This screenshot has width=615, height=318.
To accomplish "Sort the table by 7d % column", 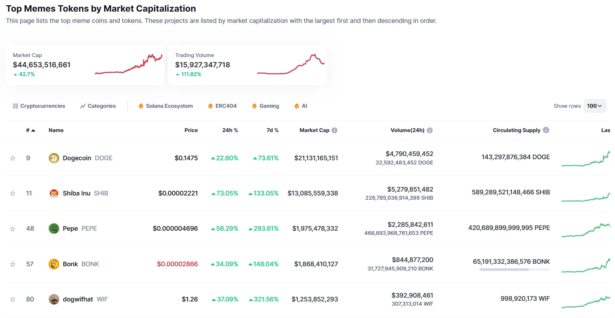I will tap(272, 130).
